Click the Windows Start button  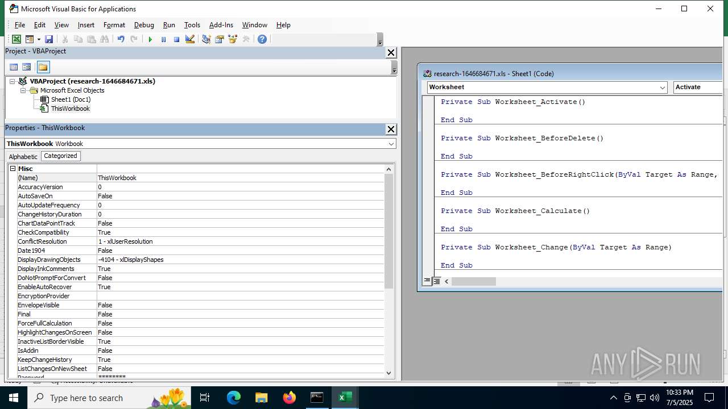click(x=14, y=398)
